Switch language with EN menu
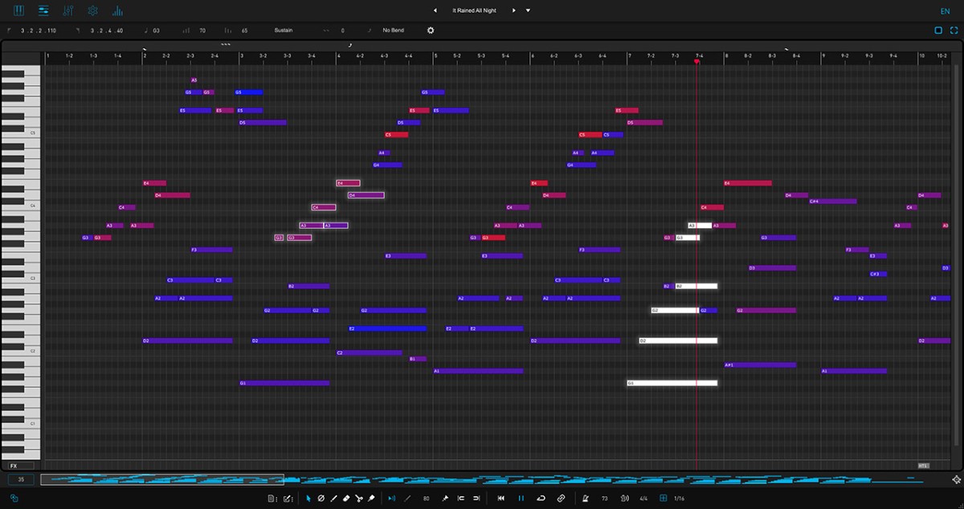The width and height of the screenshot is (964, 509). (945, 10)
